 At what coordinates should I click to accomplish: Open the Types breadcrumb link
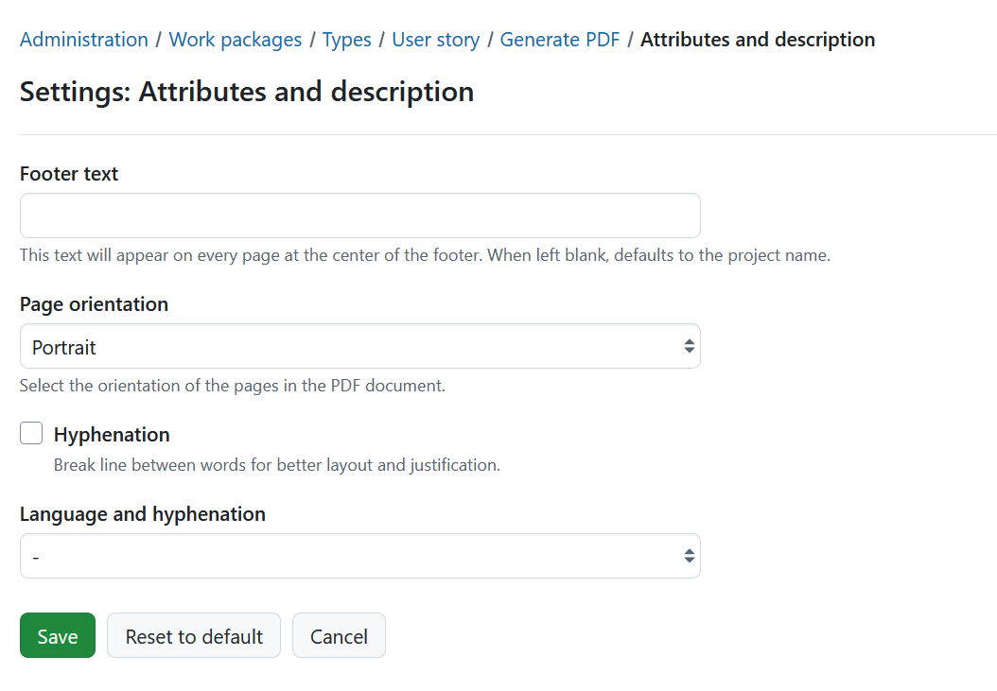coord(346,40)
